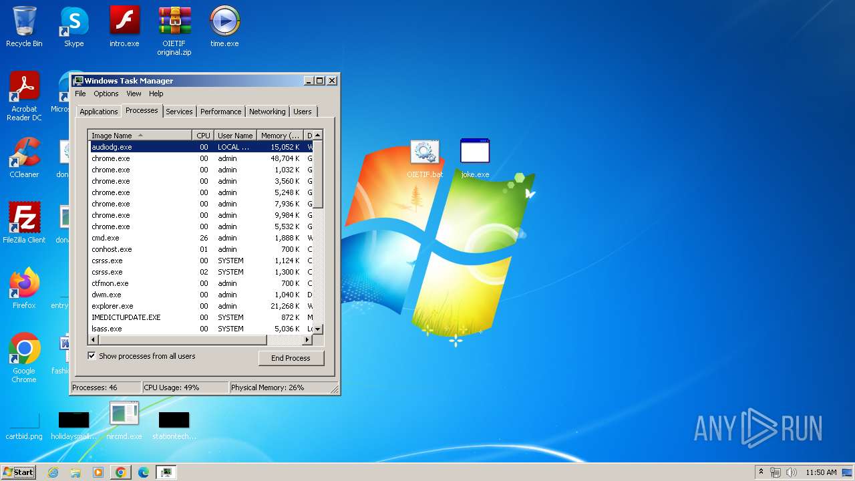Select the conhost.exe process row
The height and width of the screenshot is (481, 855).
[x=201, y=249]
